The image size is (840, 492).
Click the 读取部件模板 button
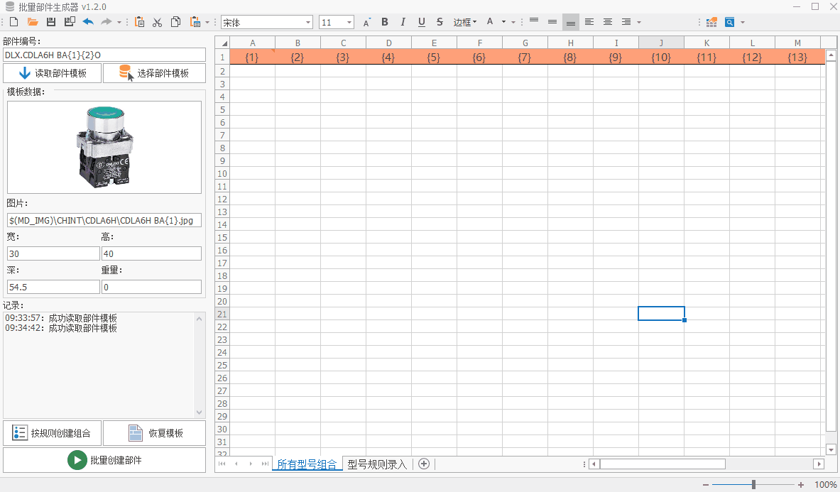[53, 73]
